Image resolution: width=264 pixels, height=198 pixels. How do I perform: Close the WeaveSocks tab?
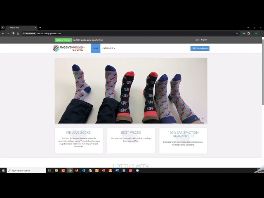35,28
